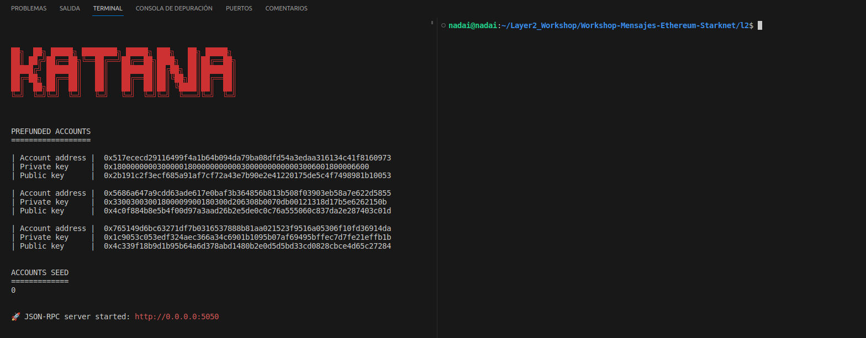Open the PROBLEMAS tab

29,8
